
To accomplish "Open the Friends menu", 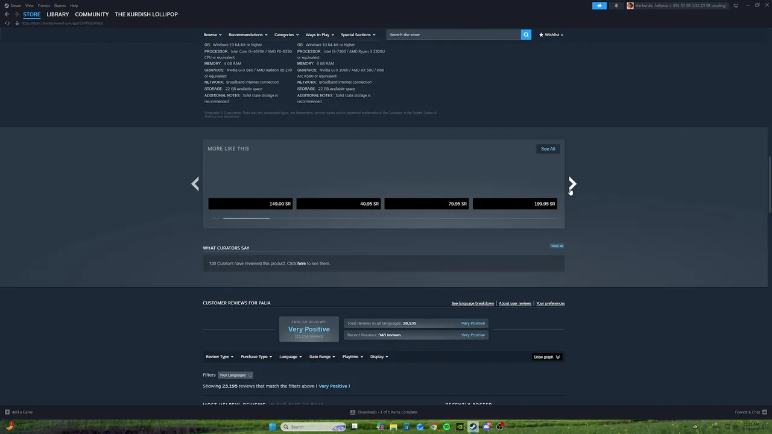I will click(44, 5).
